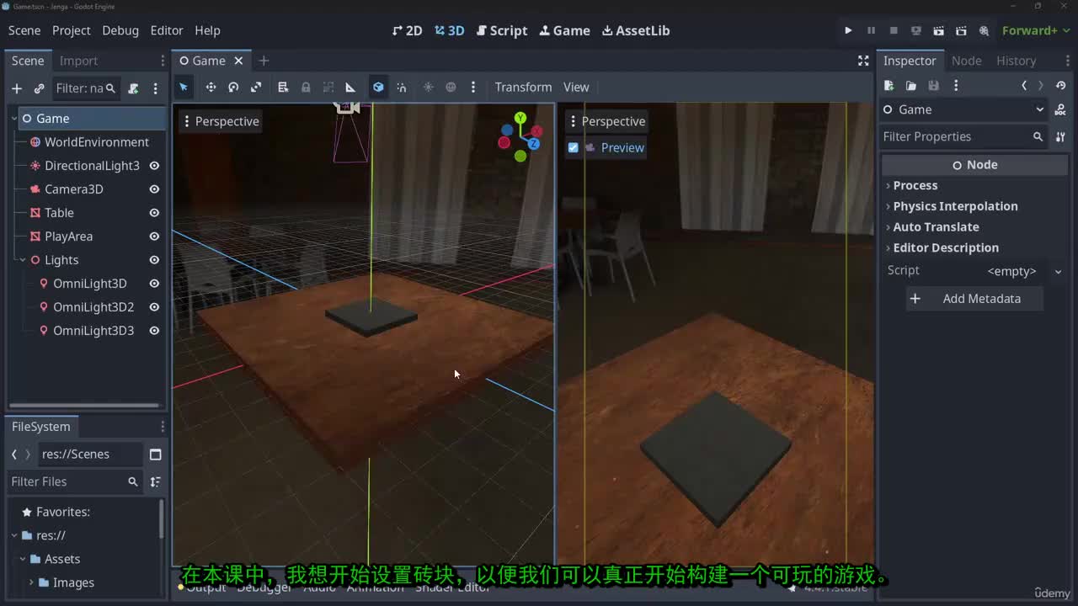Add a new child node
Viewport: 1078px width, 606px height.
[x=16, y=88]
